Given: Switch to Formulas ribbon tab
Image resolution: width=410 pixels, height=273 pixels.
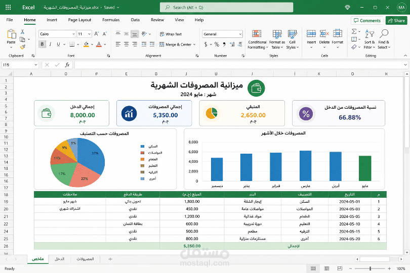Looking at the screenshot, I should (x=111, y=20).
